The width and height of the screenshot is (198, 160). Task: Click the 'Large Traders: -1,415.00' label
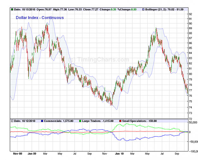click(98, 121)
